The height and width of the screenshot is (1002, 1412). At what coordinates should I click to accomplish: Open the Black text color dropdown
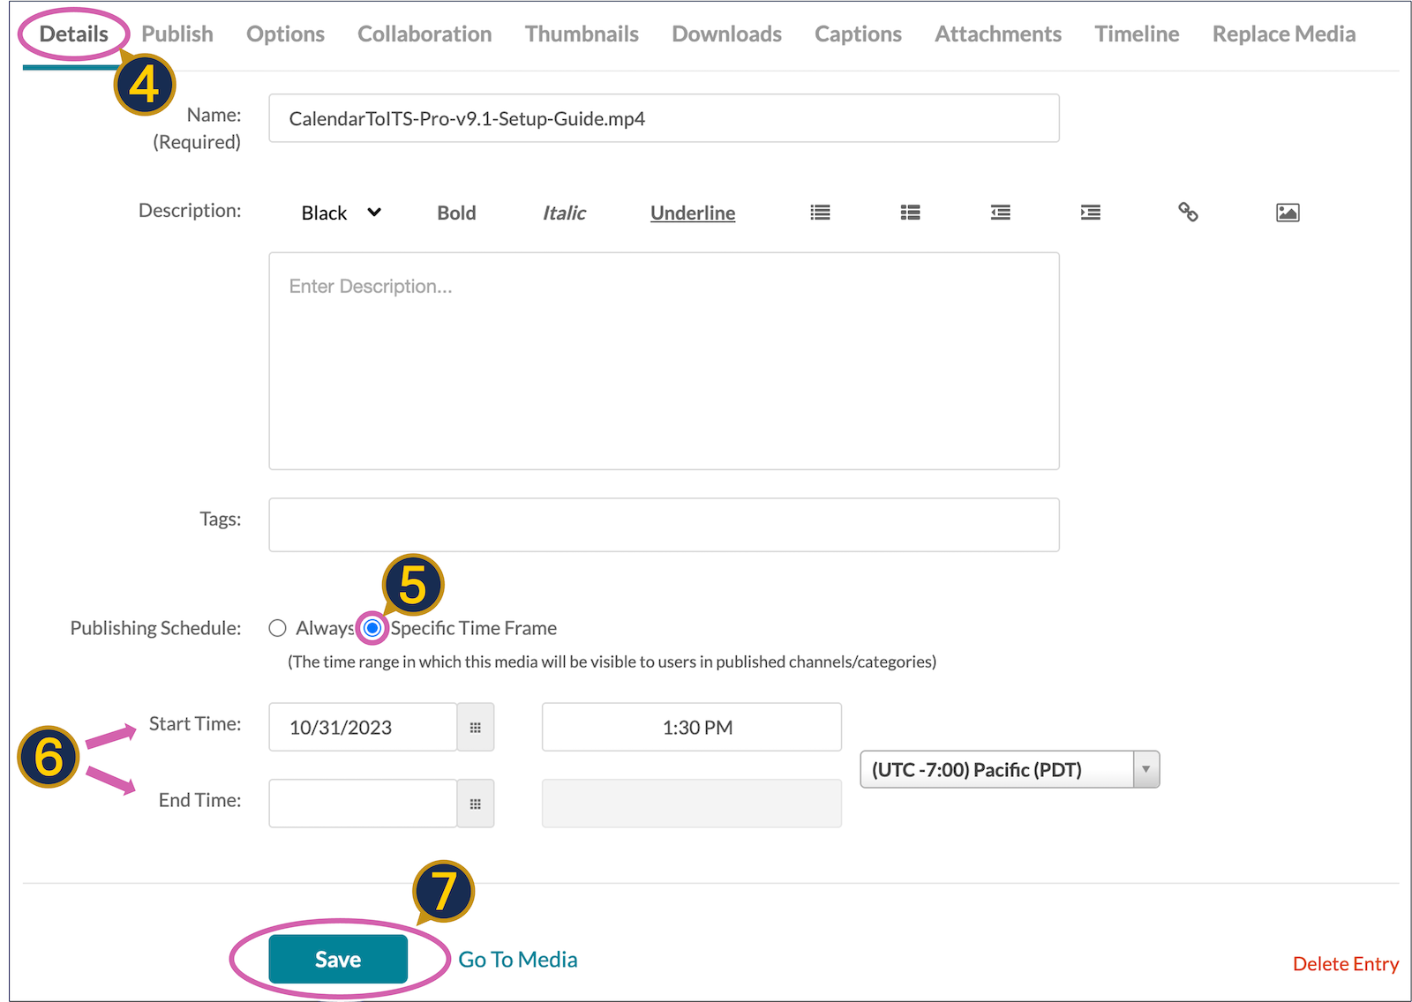(x=341, y=213)
